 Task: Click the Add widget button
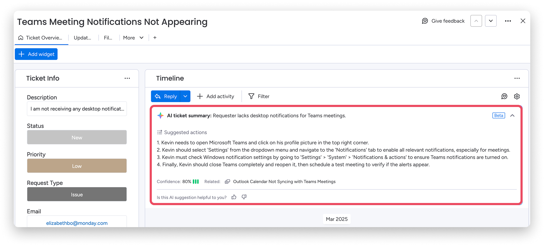click(36, 54)
